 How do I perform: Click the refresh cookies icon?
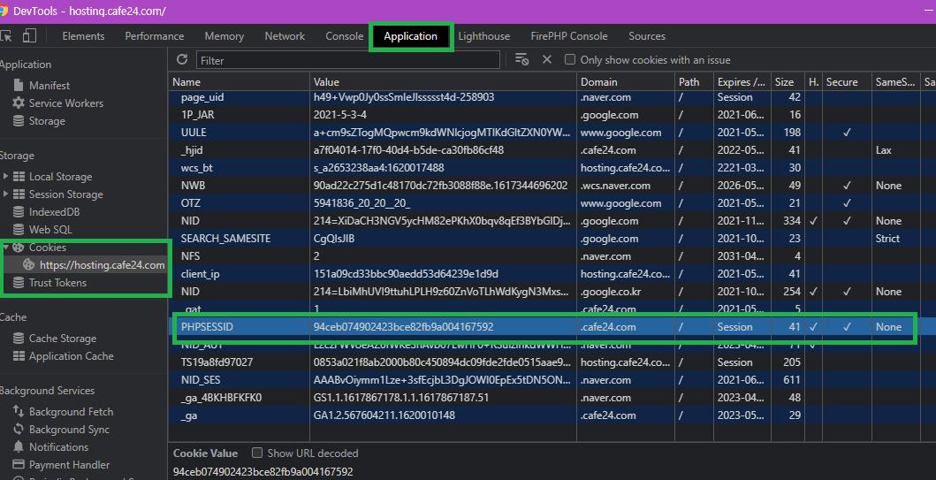182,59
